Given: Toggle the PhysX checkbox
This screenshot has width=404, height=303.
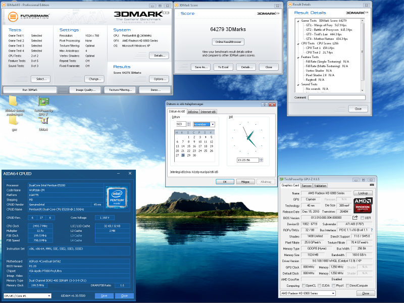Looking at the screenshot, I should 334,285.
